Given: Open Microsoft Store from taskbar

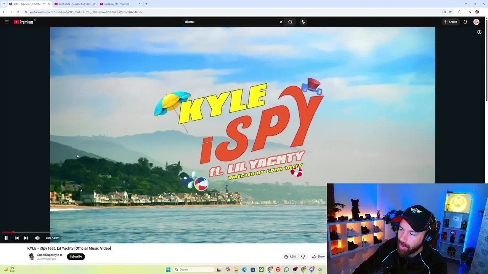Looking at the screenshot, I should click(253, 269).
